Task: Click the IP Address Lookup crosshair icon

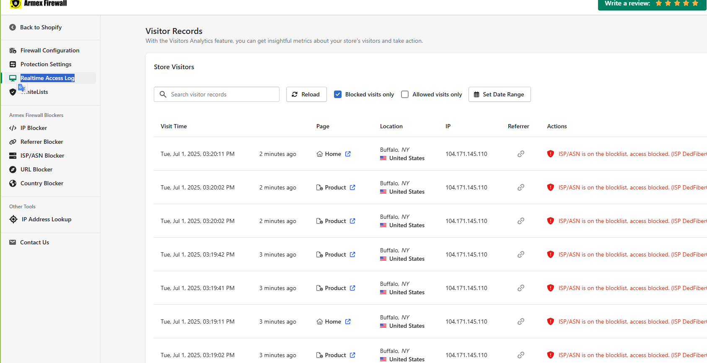Action: [13, 219]
